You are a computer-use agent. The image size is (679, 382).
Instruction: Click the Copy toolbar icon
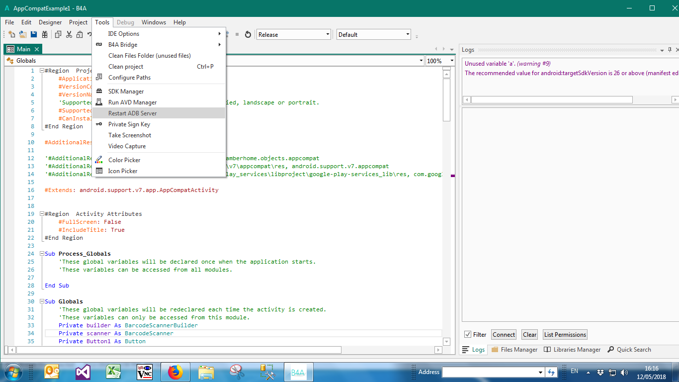point(58,34)
